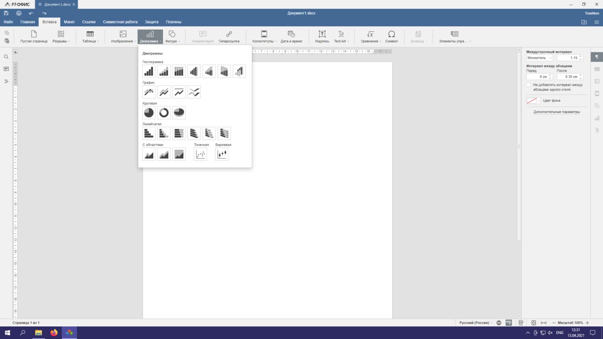Open the Множитель line spacing dropdown
Screen dimensions: 603x339
(539, 58)
